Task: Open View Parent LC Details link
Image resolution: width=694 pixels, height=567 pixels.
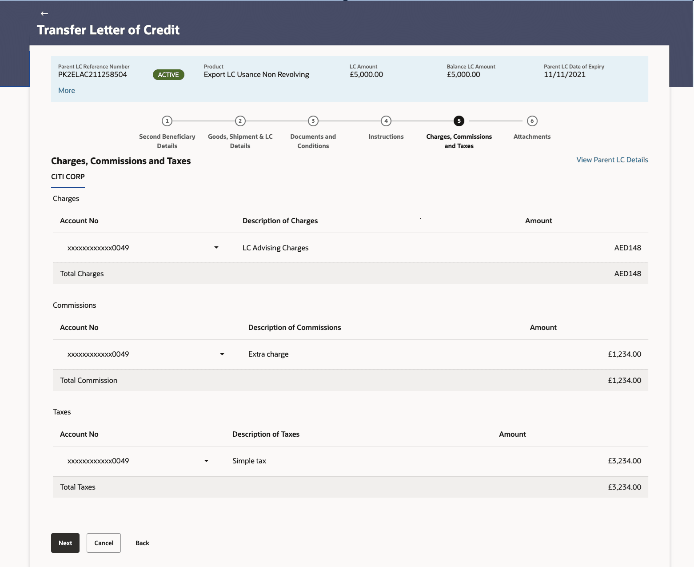Action: click(x=612, y=160)
